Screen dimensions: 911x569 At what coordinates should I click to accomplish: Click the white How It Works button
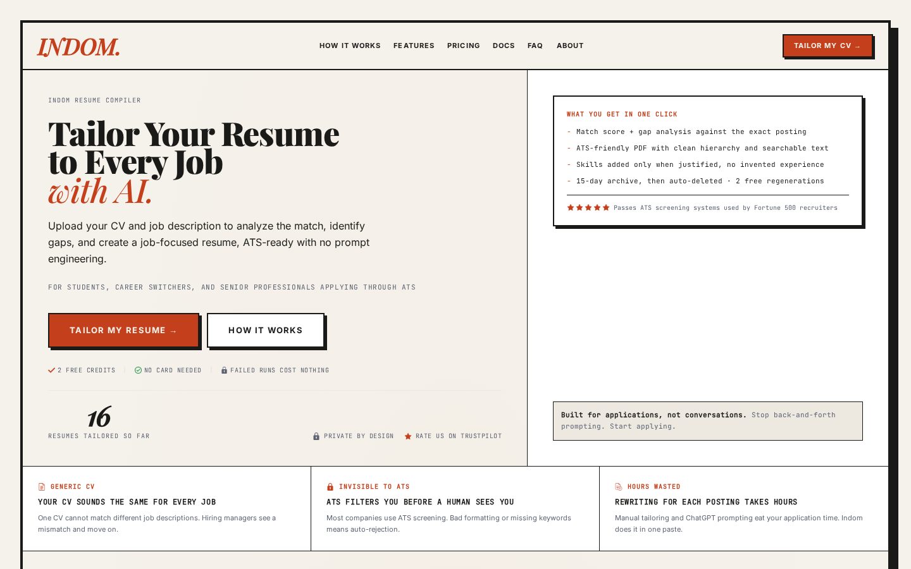[266, 330]
